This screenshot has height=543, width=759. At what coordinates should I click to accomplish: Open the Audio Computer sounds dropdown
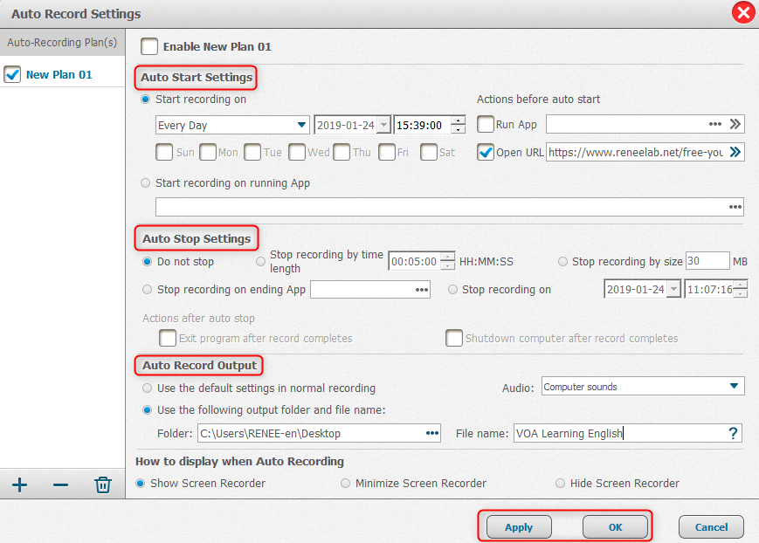[734, 387]
